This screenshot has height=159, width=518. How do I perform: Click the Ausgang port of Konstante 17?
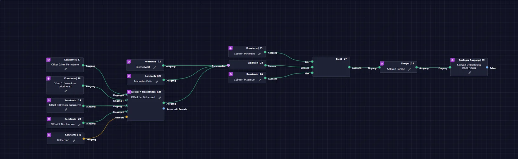83,65
